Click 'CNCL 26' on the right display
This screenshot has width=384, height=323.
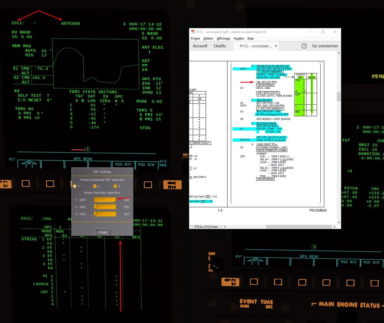(x=368, y=150)
